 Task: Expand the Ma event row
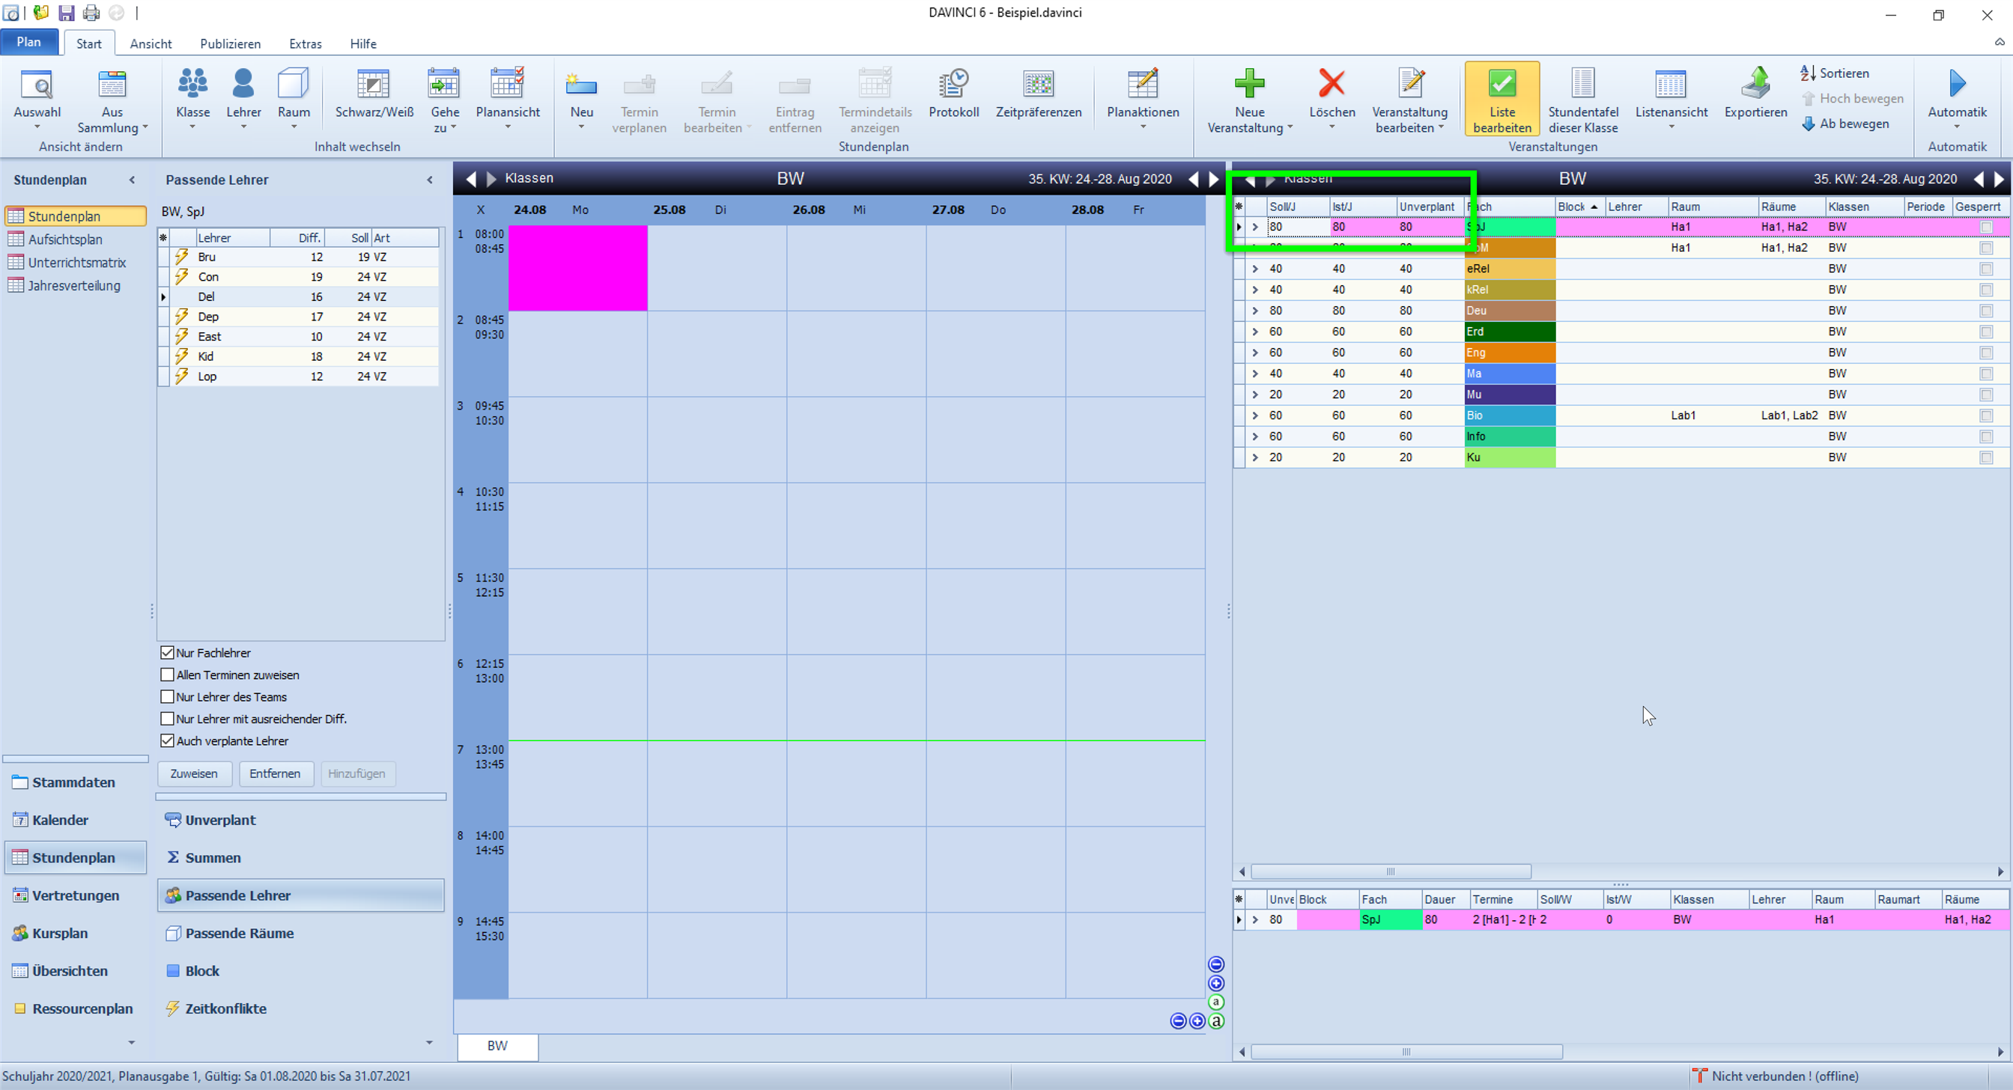coord(1255,374)
